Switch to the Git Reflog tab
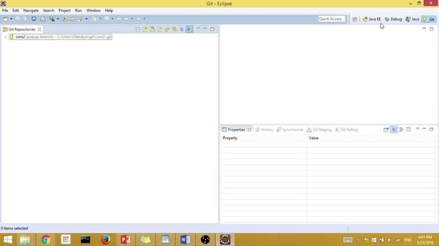The width and height of the screenshot is (439, 246). pyautogui.click(x=346, y=130)
